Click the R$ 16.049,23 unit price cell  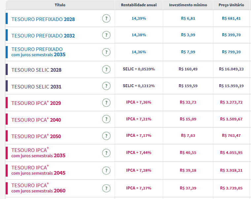(x=231, y=69)
